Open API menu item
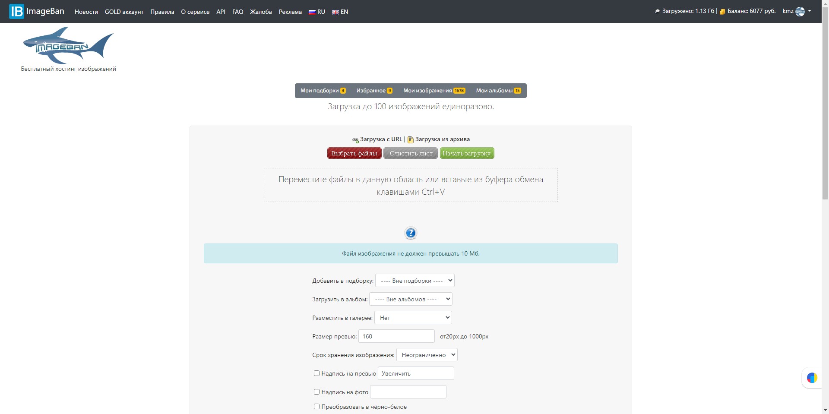Screen dimensions: 829x414 pyautogui.click(x=221, y=12)
